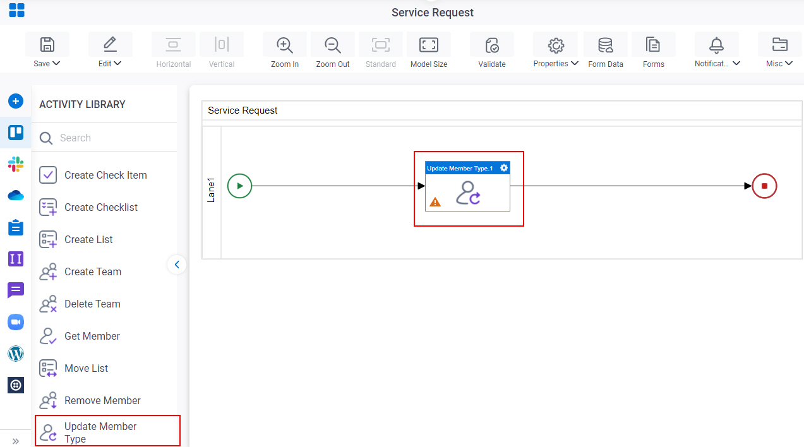
Task: Validate the process model
Action: [x=492, y=45]
